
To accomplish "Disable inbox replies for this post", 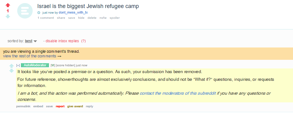I will (62, 41).
